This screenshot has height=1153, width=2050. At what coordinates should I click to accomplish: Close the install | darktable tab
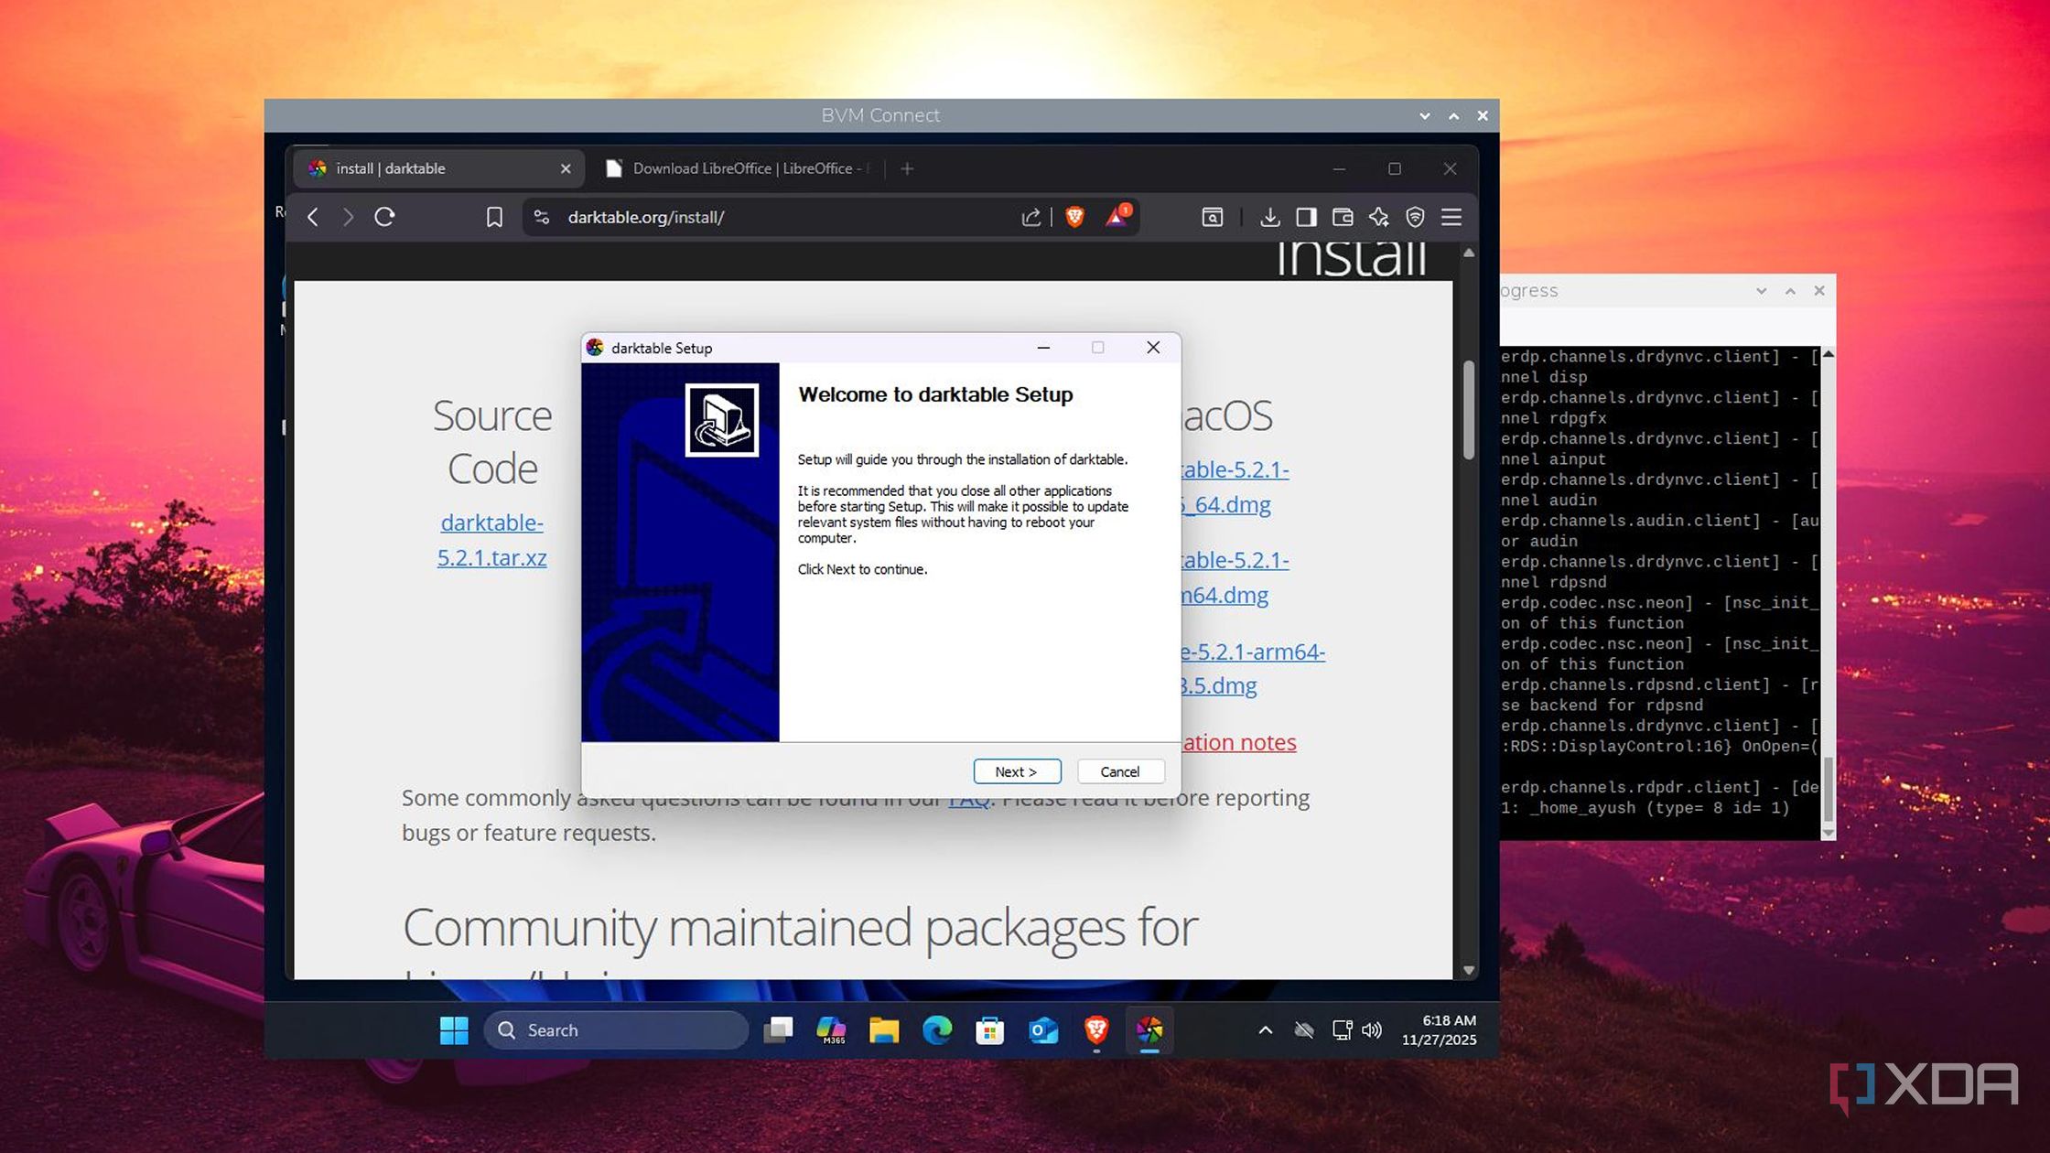point(566,168)
